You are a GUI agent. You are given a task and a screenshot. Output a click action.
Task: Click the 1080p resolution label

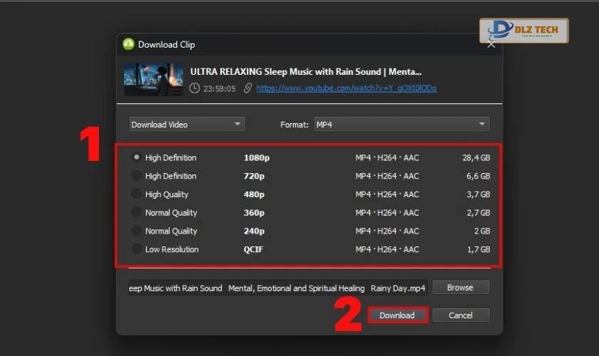(257, 157)
